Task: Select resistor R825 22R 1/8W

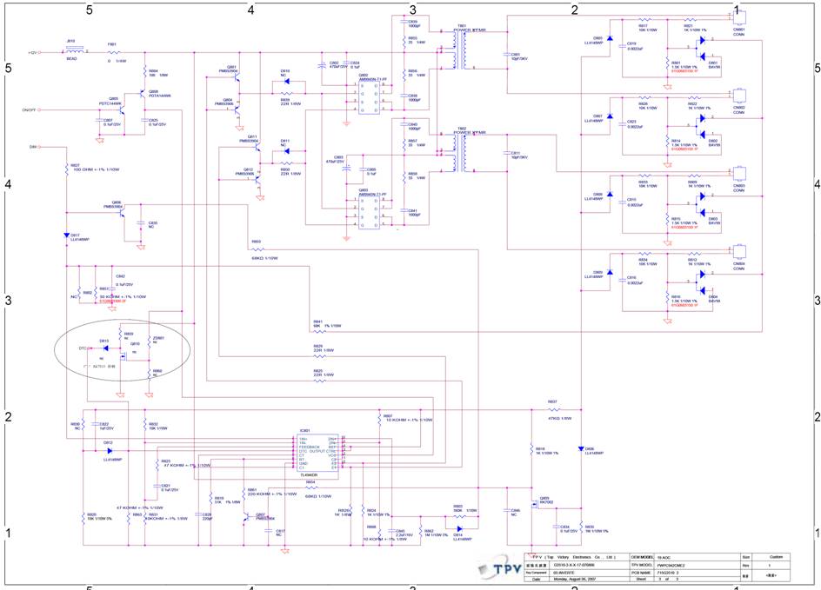Action: [x=319, y=381]
